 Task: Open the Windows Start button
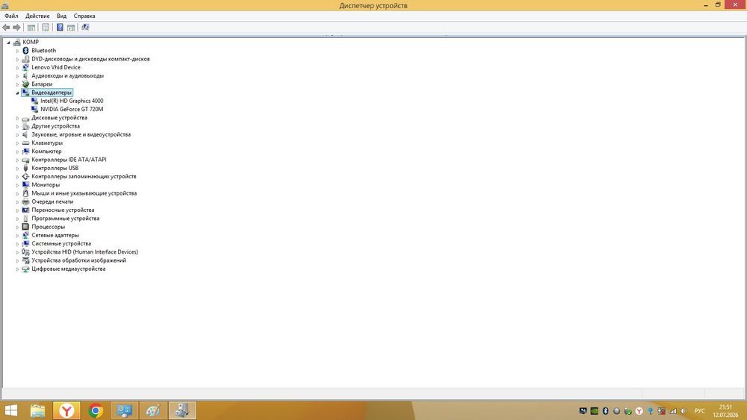pos(10,410)
